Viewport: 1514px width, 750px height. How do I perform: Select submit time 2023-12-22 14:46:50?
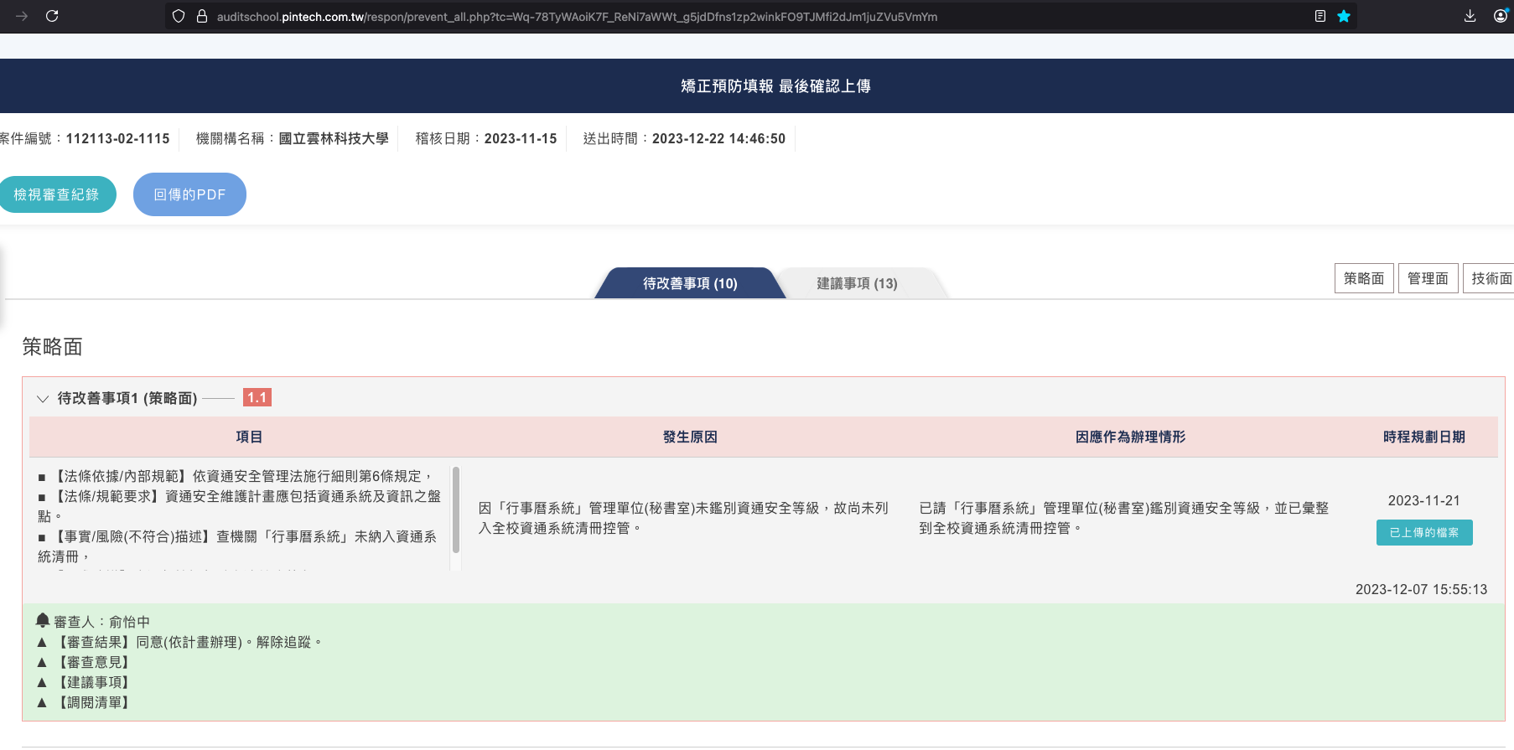(718, 138)
